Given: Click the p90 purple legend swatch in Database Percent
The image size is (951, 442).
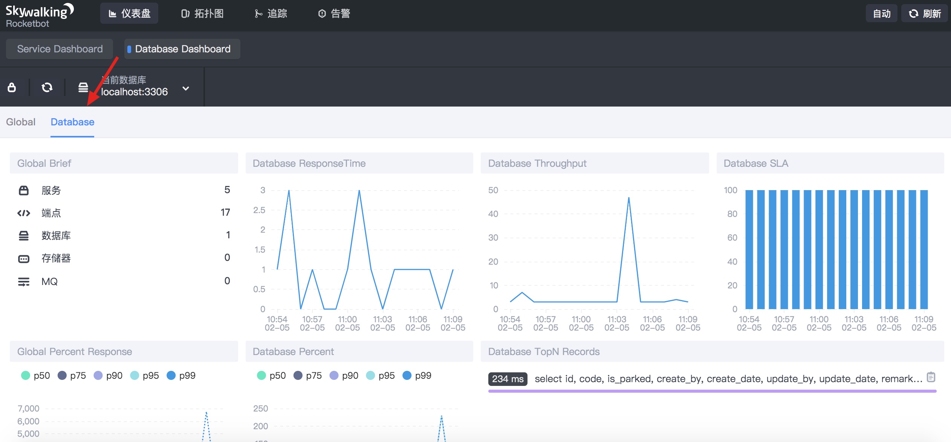Looking at the screenshot, I should (334, 375).
